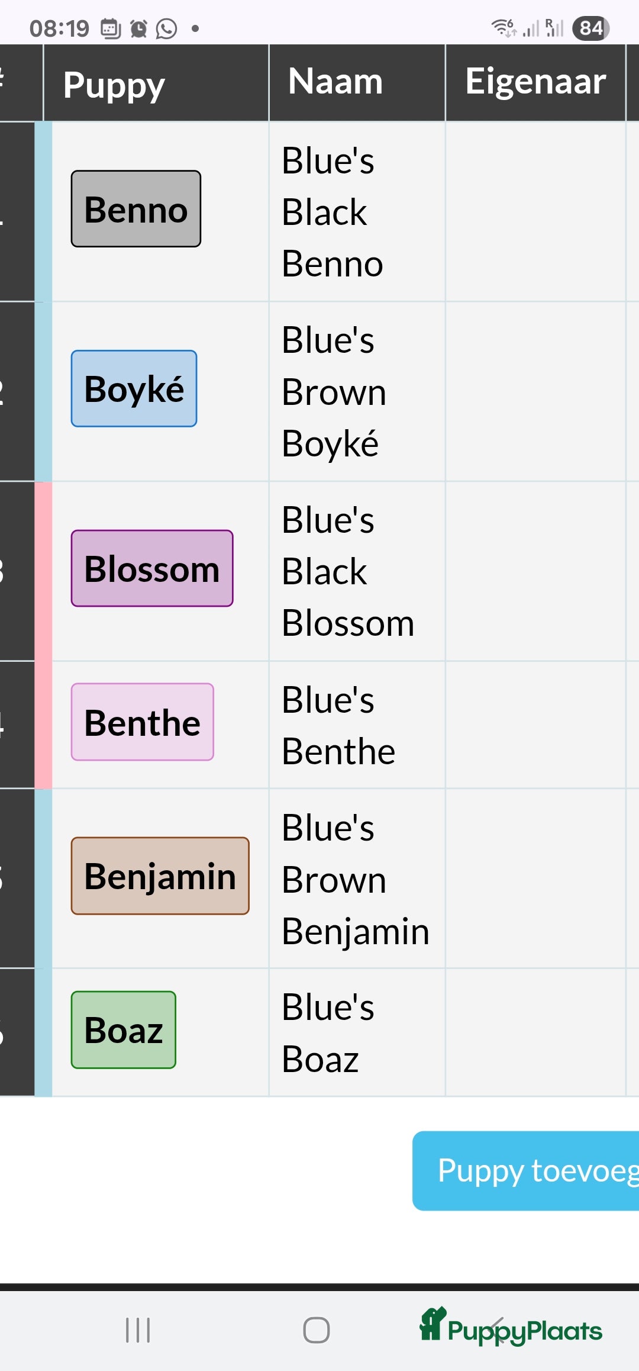Tap the WhatsApp notification icon

pyautogui.click(x=166, y=28)
